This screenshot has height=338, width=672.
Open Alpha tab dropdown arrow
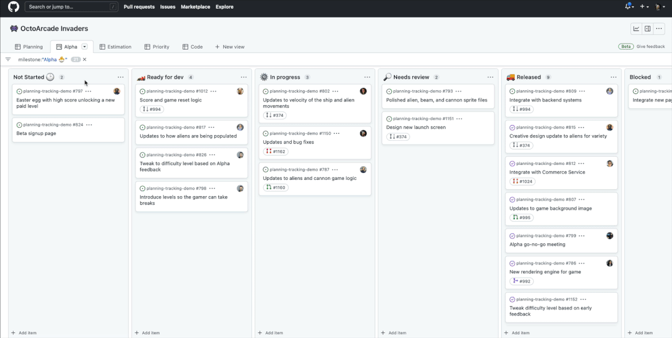pos(84,47)
